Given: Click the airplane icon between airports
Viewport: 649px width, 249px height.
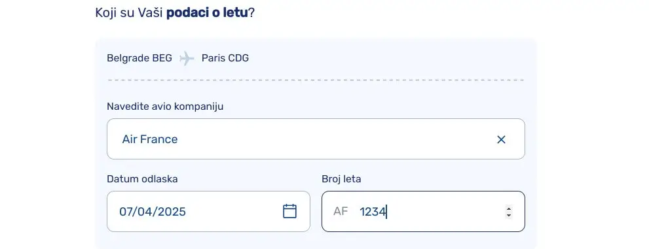Looking at the screenshot, I should pos(187,58).
